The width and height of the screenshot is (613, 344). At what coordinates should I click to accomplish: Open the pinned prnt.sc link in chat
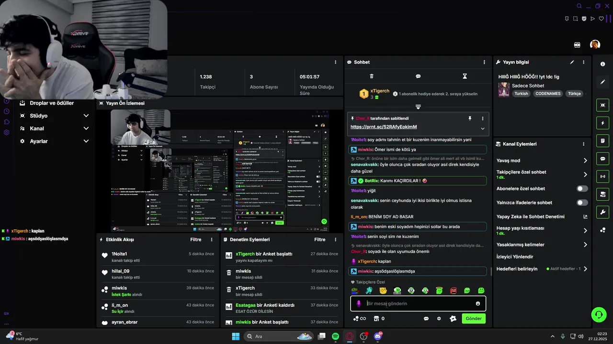pyautogui.click(x=384, y=127)
